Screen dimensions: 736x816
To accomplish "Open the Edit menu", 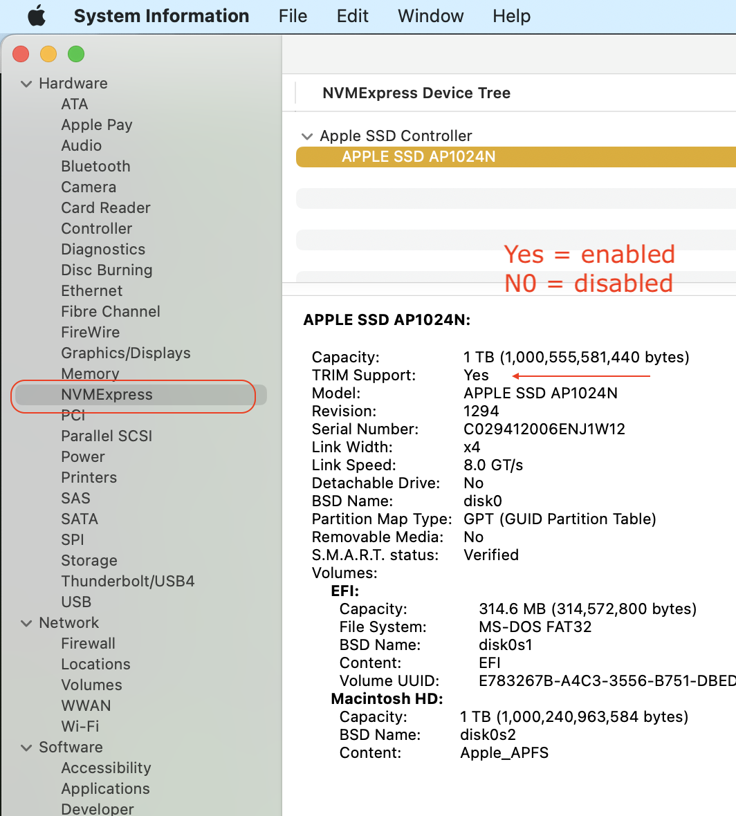I will (x=352, y=16).
